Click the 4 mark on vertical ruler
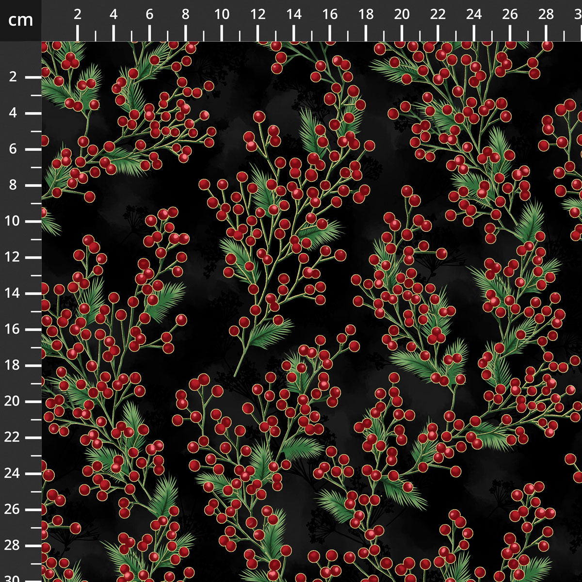 tap(13, 113)
